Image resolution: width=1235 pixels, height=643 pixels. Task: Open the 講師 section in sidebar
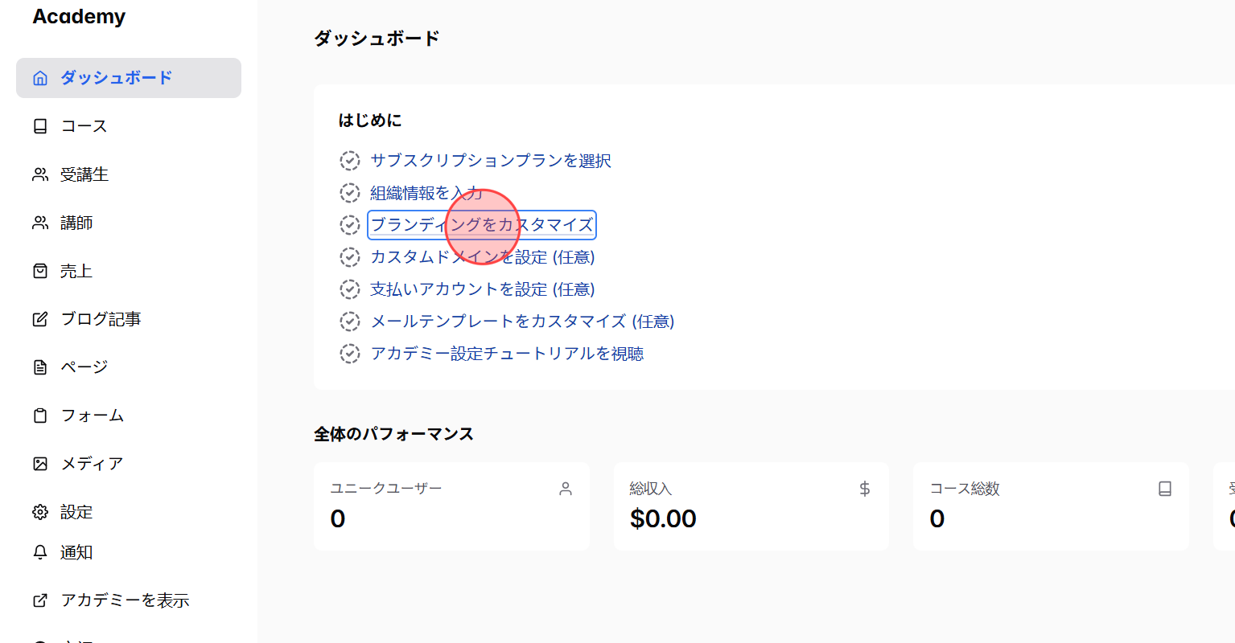tap(76, 222)
